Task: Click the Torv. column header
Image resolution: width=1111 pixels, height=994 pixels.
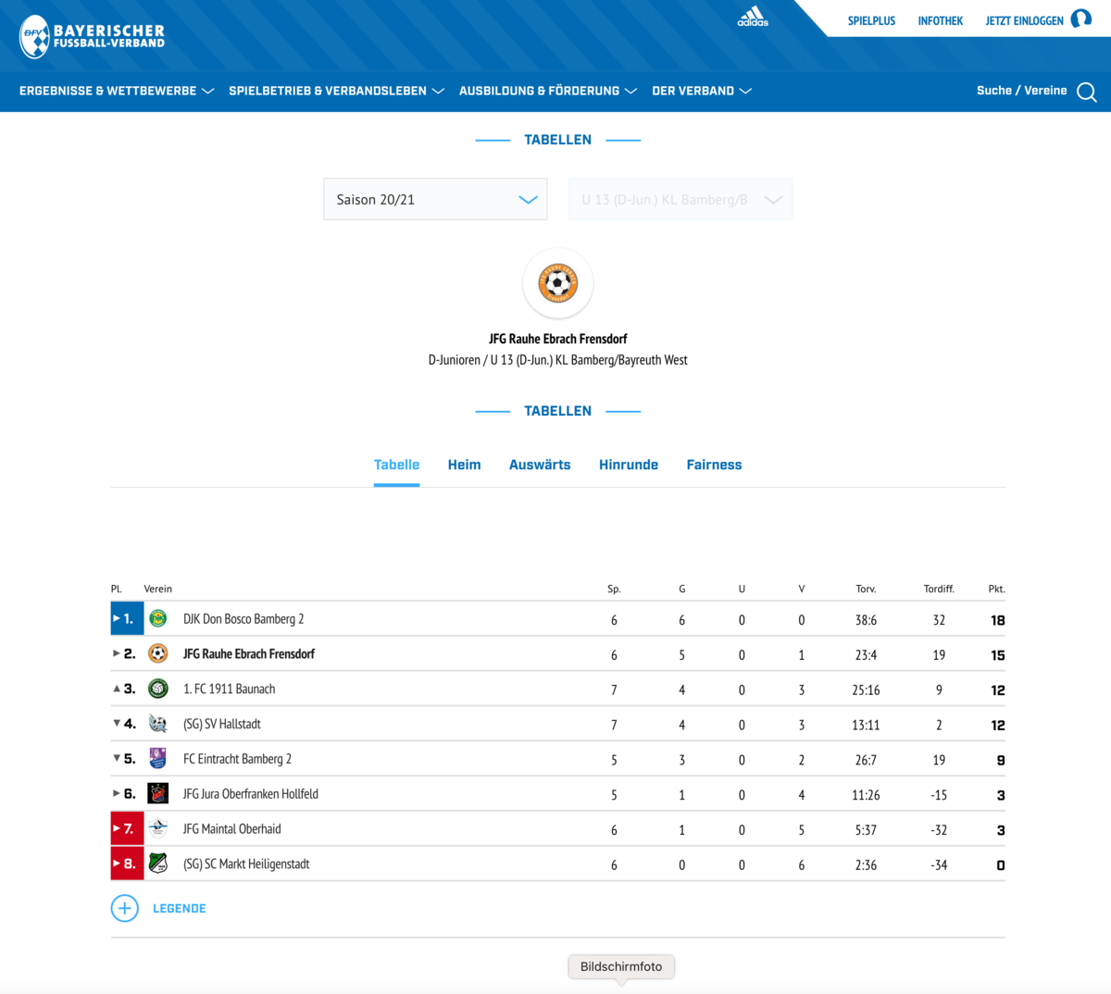Action: [x=866, y=589]
